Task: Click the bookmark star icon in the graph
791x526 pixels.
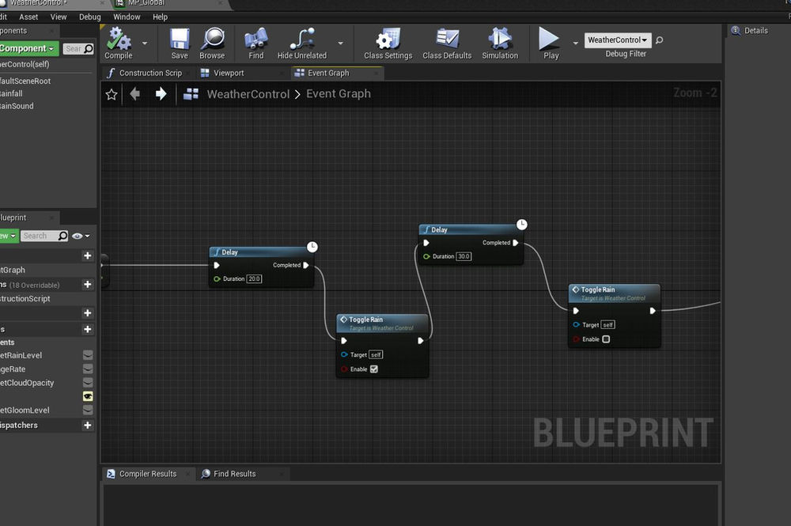Action: pos(112,94)
